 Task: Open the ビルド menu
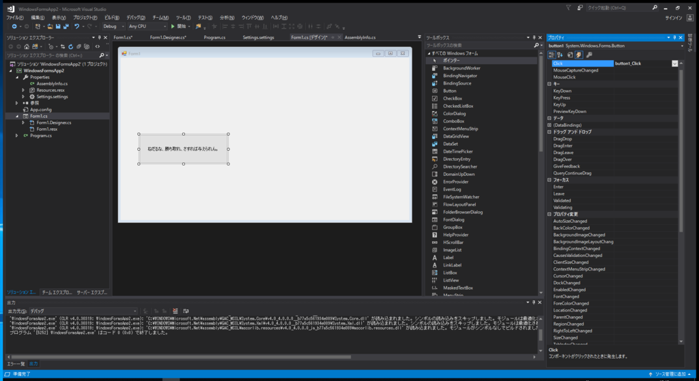click(x=111, y=18)
